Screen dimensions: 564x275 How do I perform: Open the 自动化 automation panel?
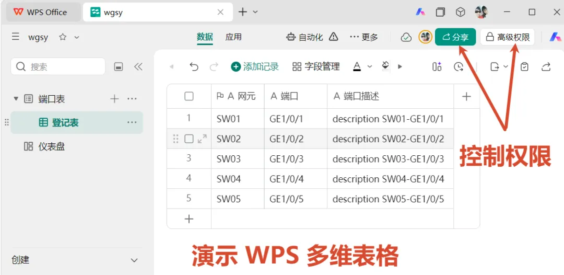[x=304, y=37]
